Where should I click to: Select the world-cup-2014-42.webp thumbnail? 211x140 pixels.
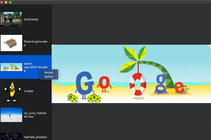pos(11,67)
